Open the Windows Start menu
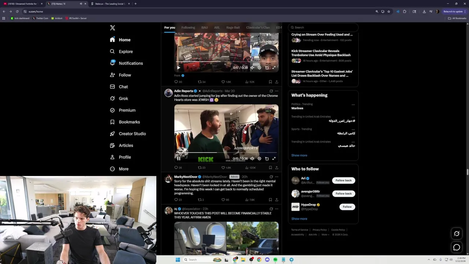This screenshot has width=469, height=264. coord(178,260)
